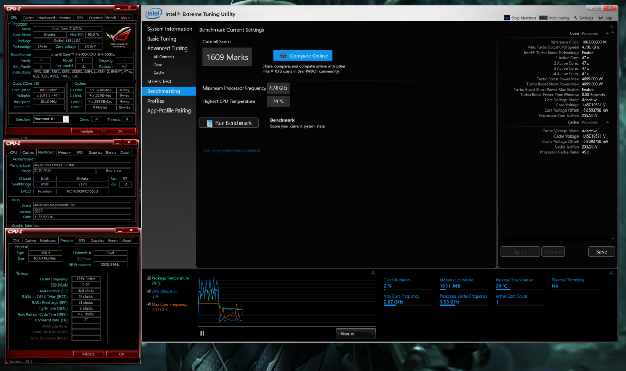Click the Intel logo in title bar
The width and height of the screenshot is (626, 371).
pos(154,14)
